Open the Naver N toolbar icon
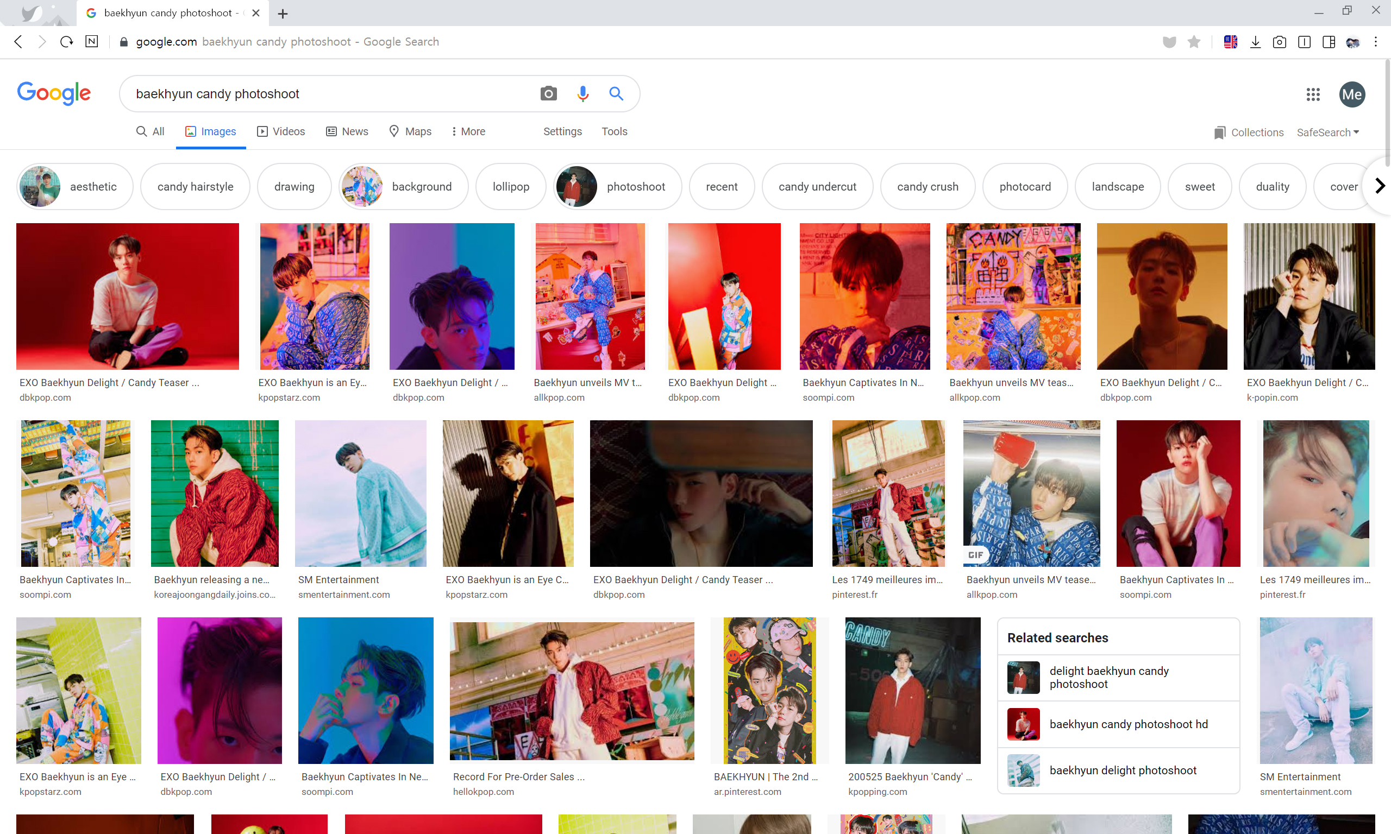Screen dimensions: 1391x834 92,41
